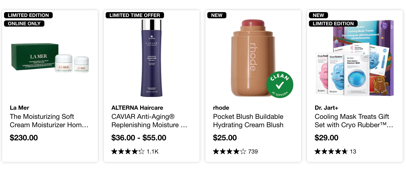The image size is (406, 171).
Task: Click the La Mer brand name
Action: pos(19,108)
